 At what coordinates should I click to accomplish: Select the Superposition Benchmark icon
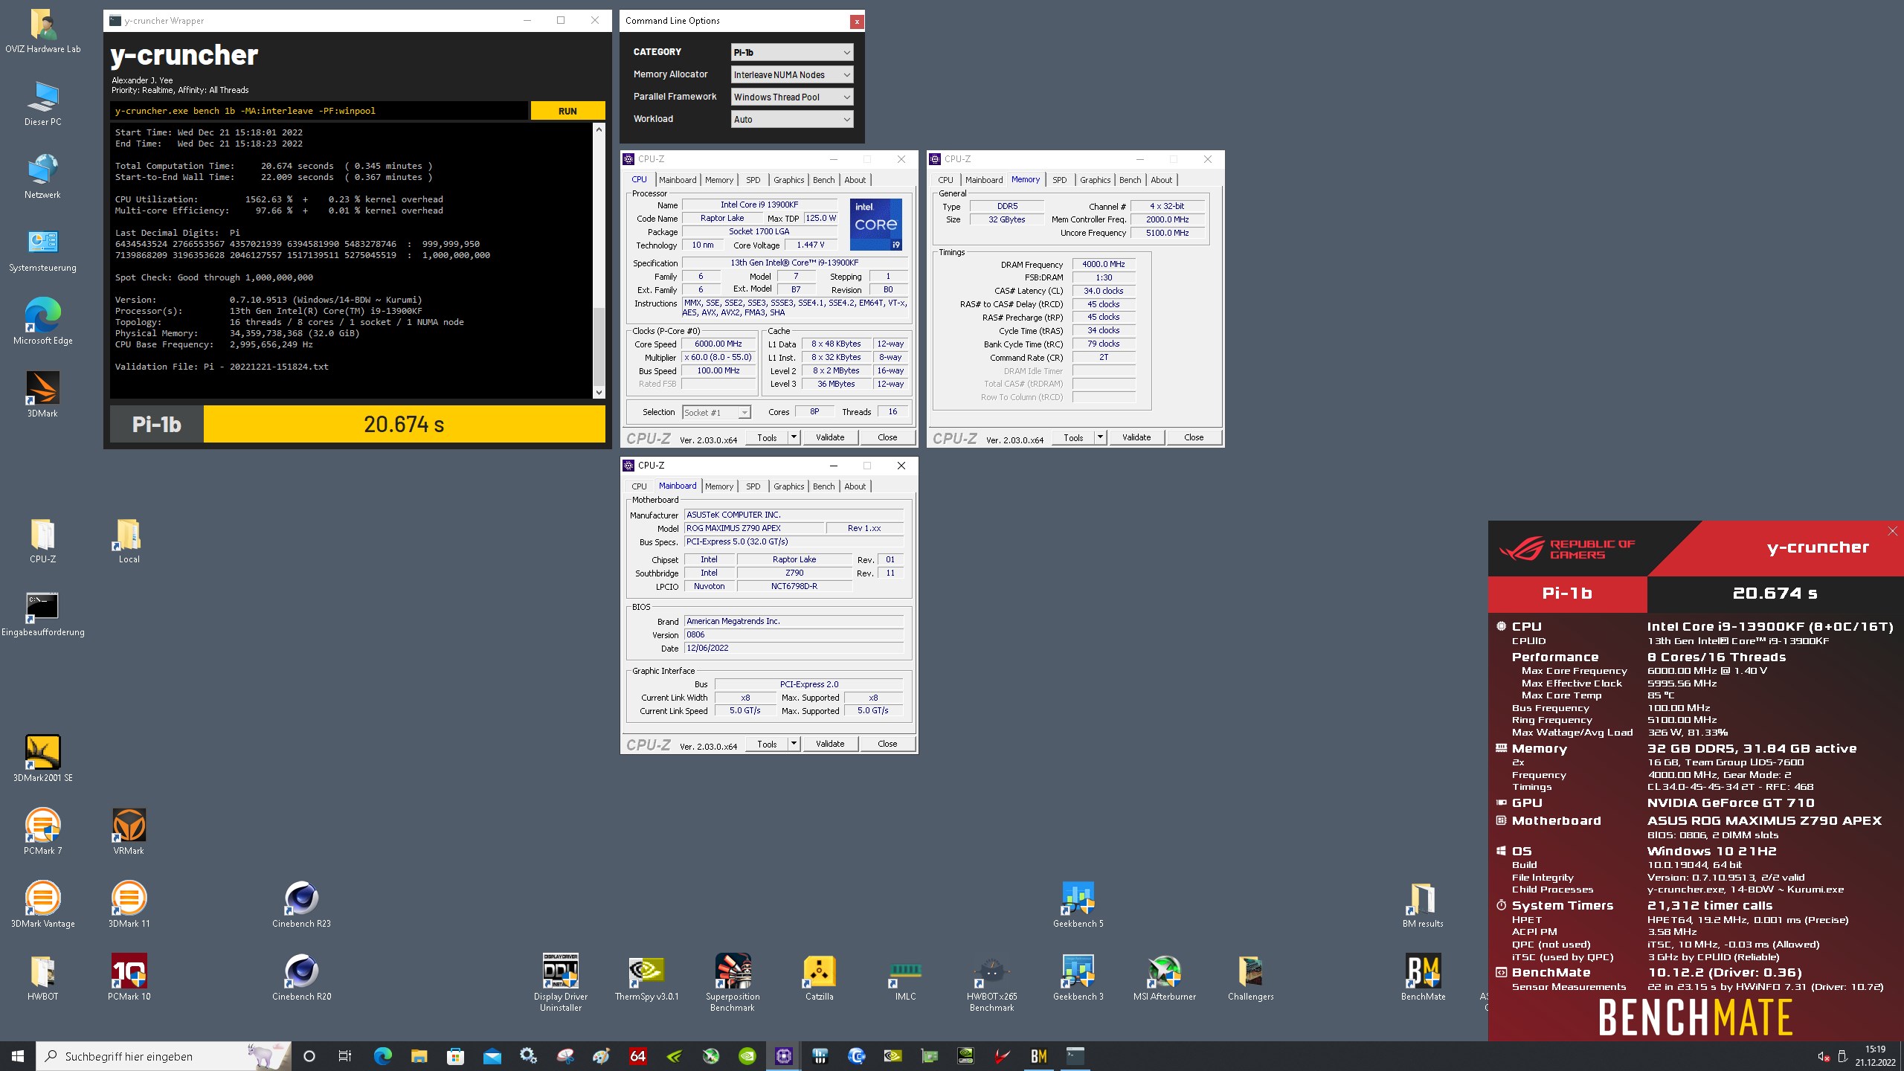733,982
